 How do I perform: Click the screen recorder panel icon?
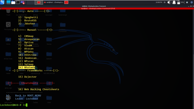(x=22, y=2)
